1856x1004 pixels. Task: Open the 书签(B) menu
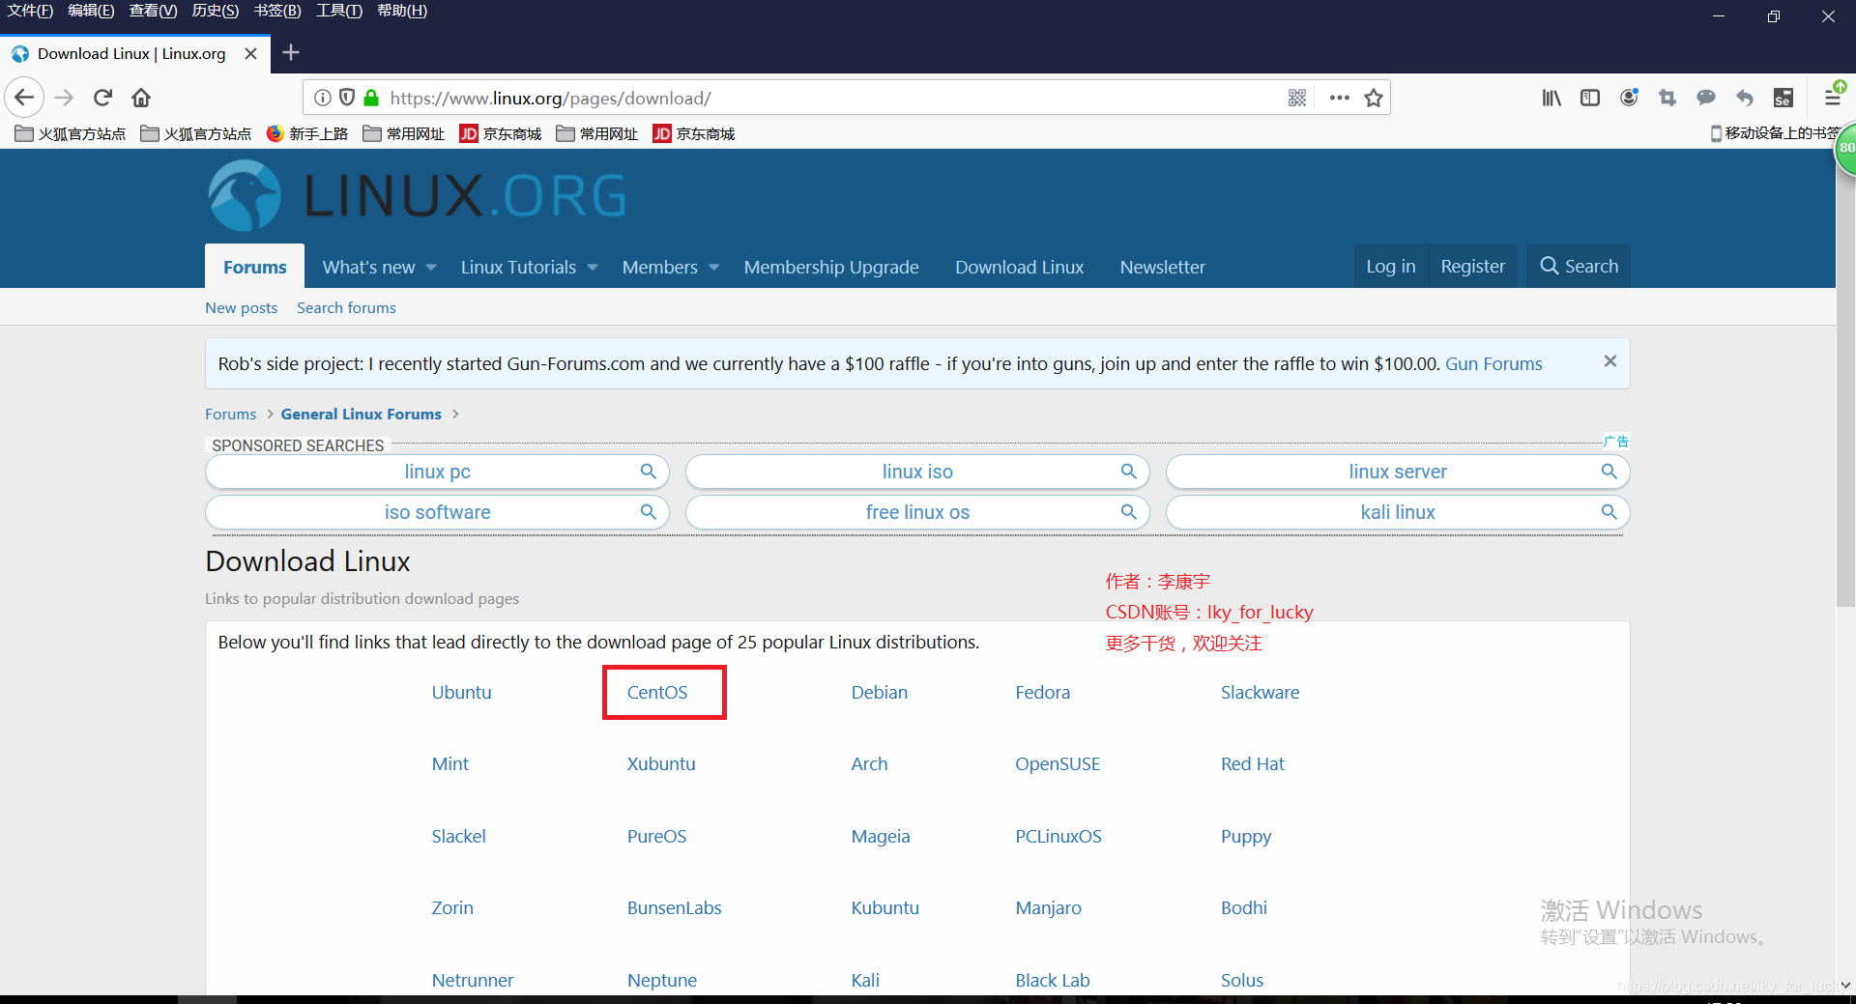pyautogui.click(x=277, y=11)
